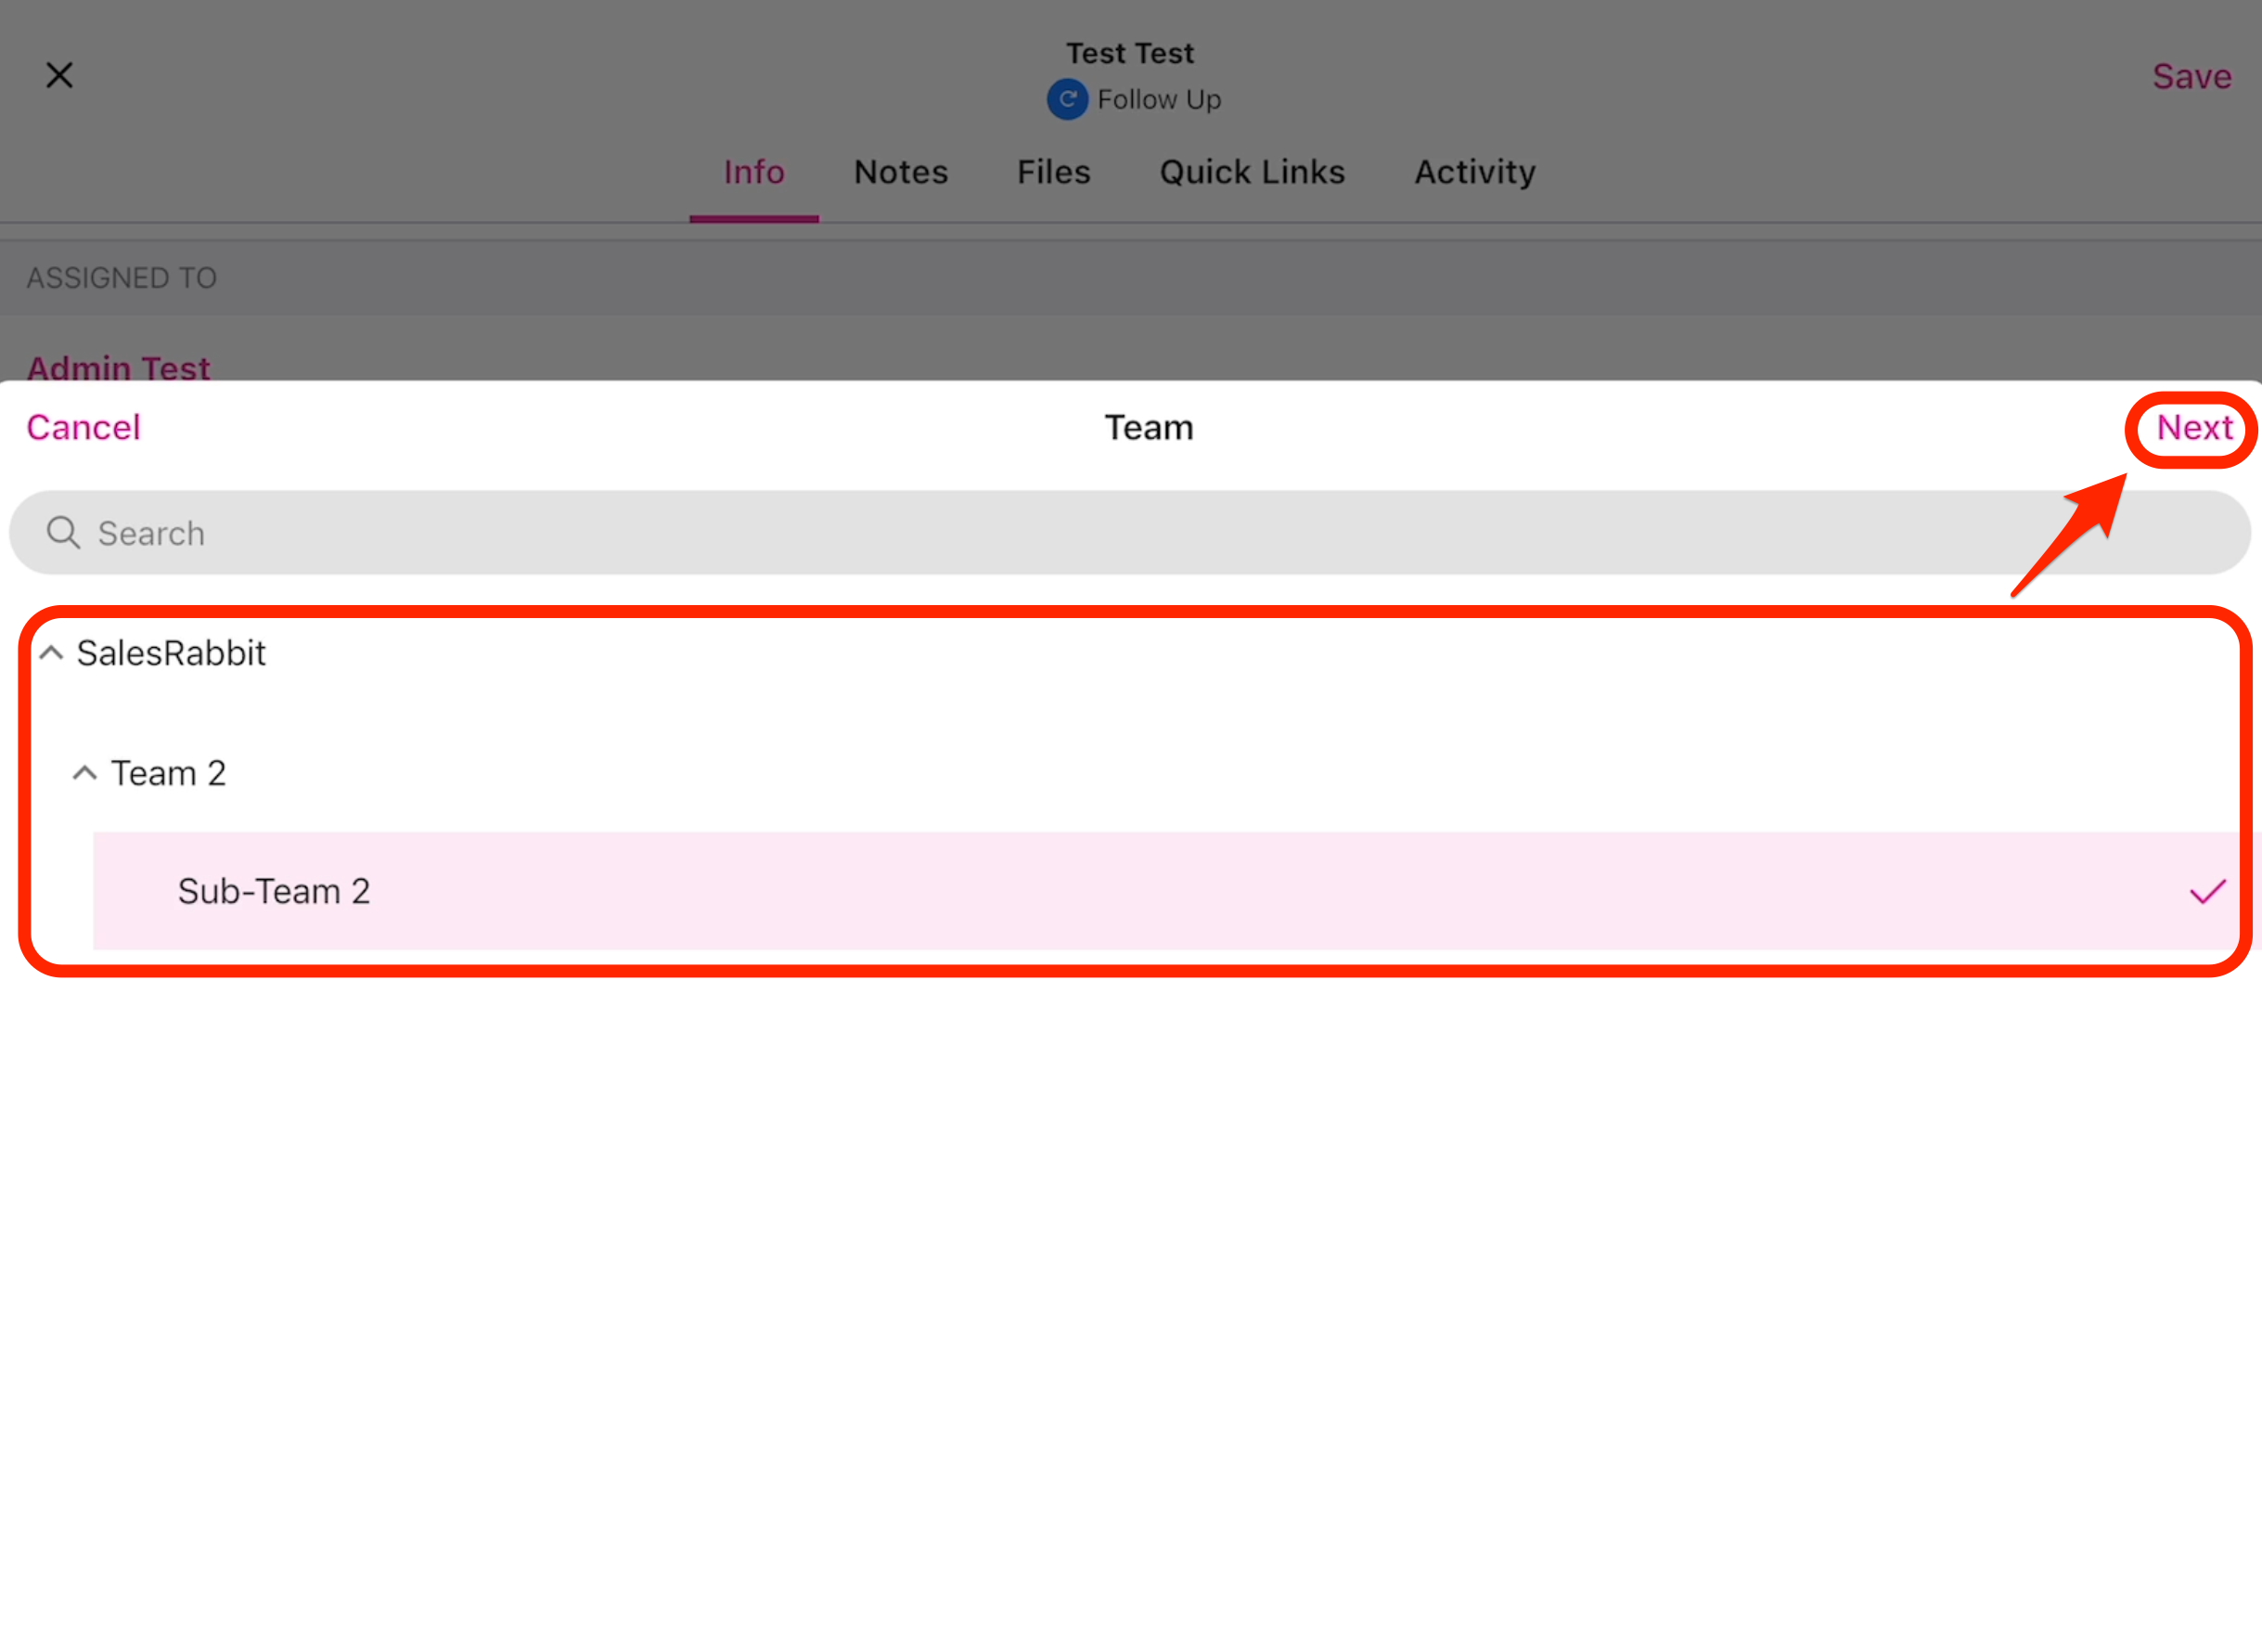Click the magnifying glass search icon
2262x1652 pixels.
point(63,532)
